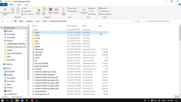Viewport: 181px width, 102px height.
Task: Open Task View on taskbar
Action: (12, 100)
